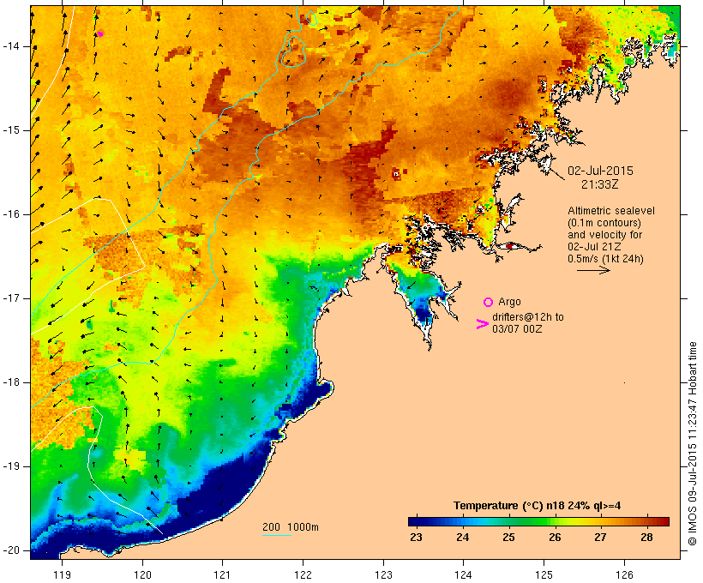Click the latitude axis label -14
This screenshot has height=583, width=703.
click(11, 46)
